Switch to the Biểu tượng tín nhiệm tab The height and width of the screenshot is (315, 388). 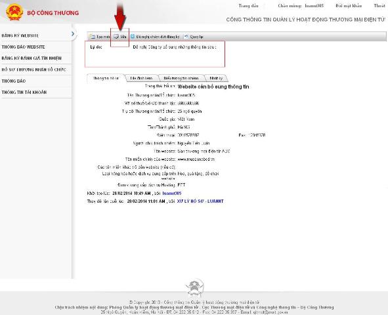(181, 78)
